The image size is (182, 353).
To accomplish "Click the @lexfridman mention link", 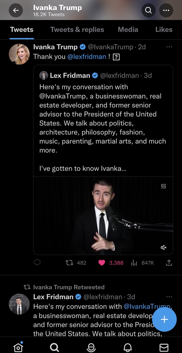I will click(87, 56).
